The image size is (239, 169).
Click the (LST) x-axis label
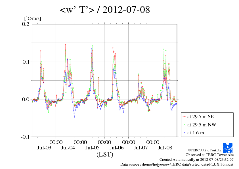(x=105, y=155)
